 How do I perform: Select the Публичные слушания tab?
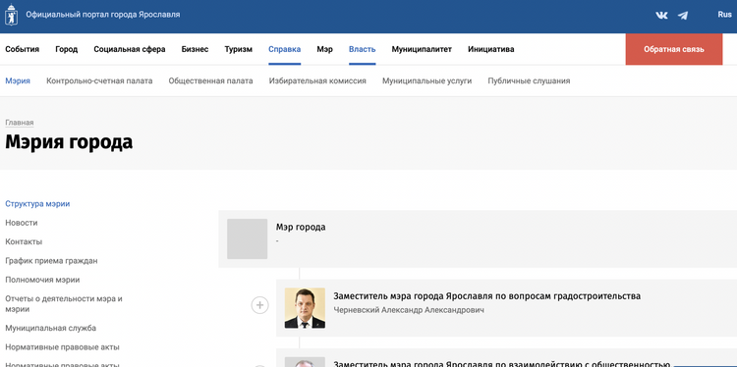point(529,80)
